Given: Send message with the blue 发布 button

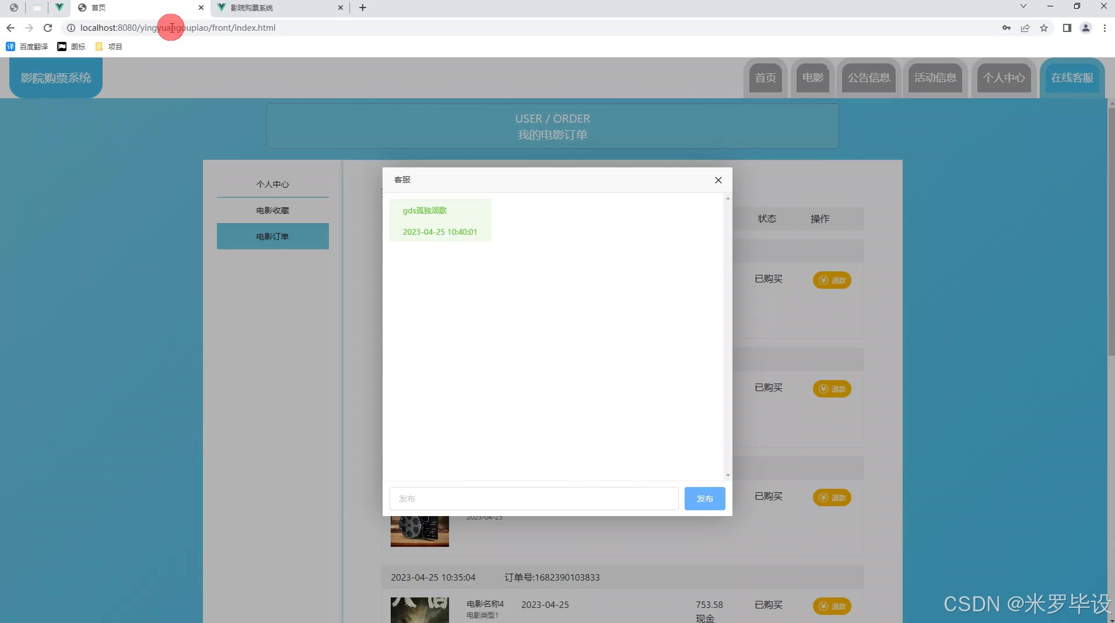Looking at the screenshot, I should (704, 499).
